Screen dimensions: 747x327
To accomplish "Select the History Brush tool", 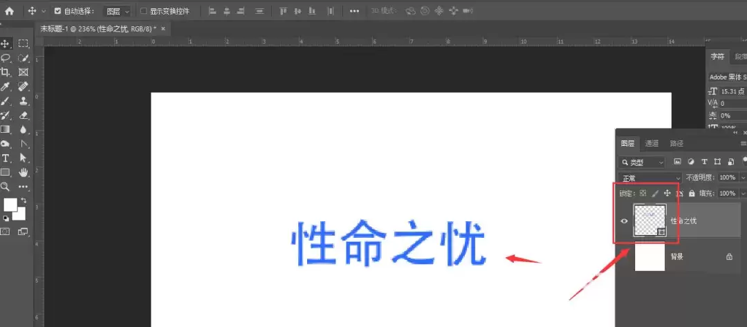I will [6, 115].
